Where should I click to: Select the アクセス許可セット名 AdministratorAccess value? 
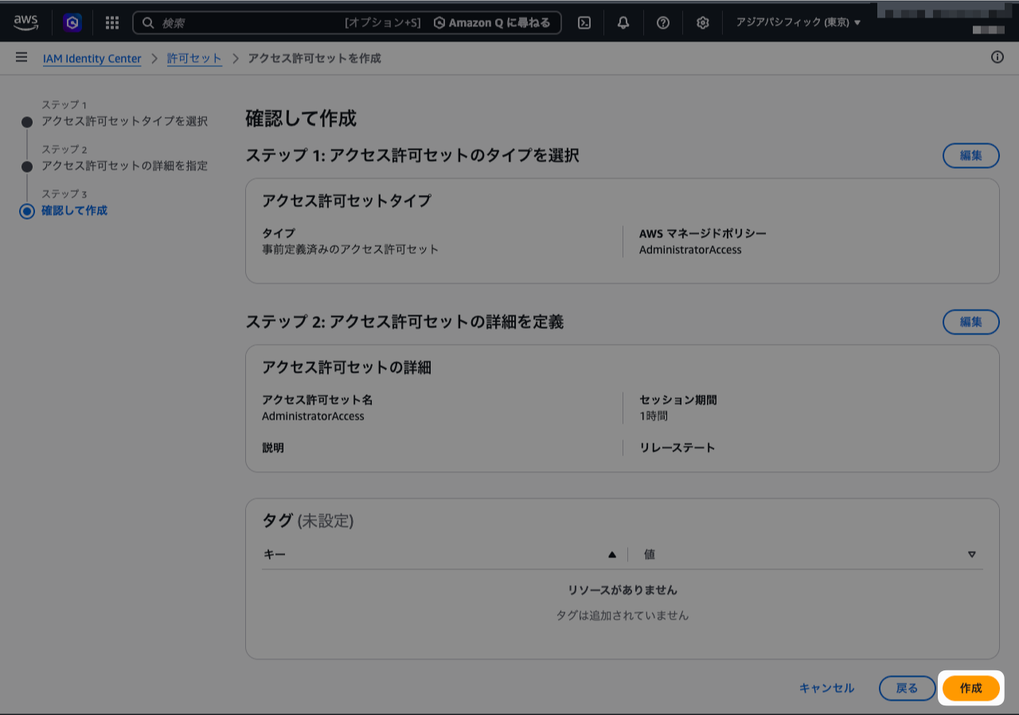pyautogui.click(x=313, y=416)
